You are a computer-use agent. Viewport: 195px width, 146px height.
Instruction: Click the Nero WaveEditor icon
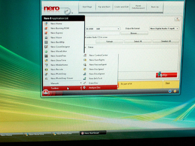click(x=46, y=51)
